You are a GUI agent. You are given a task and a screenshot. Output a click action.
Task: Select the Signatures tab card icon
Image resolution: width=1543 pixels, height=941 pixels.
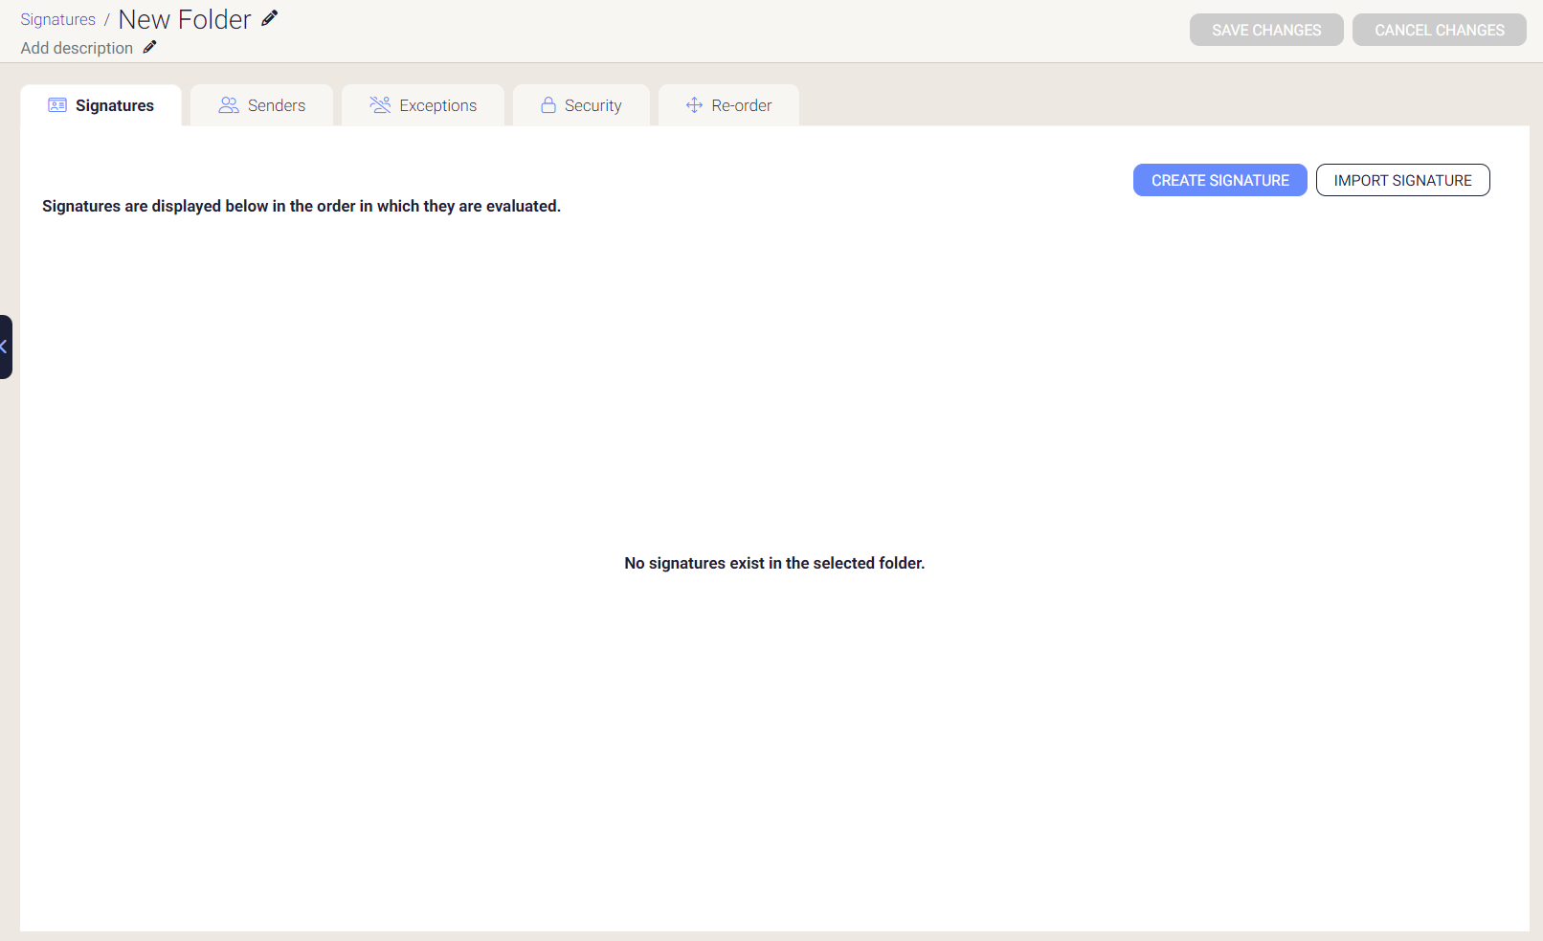[x=57, y=105]
